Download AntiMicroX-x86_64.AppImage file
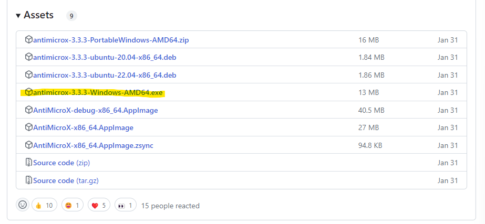 (x=83, y=127)
